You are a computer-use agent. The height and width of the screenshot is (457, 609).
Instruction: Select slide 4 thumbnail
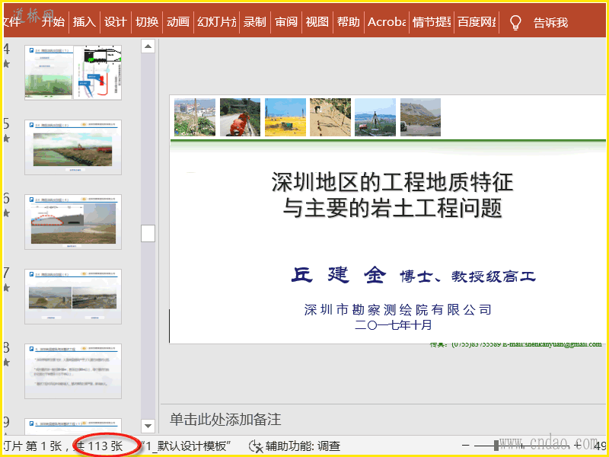[73, 72]
